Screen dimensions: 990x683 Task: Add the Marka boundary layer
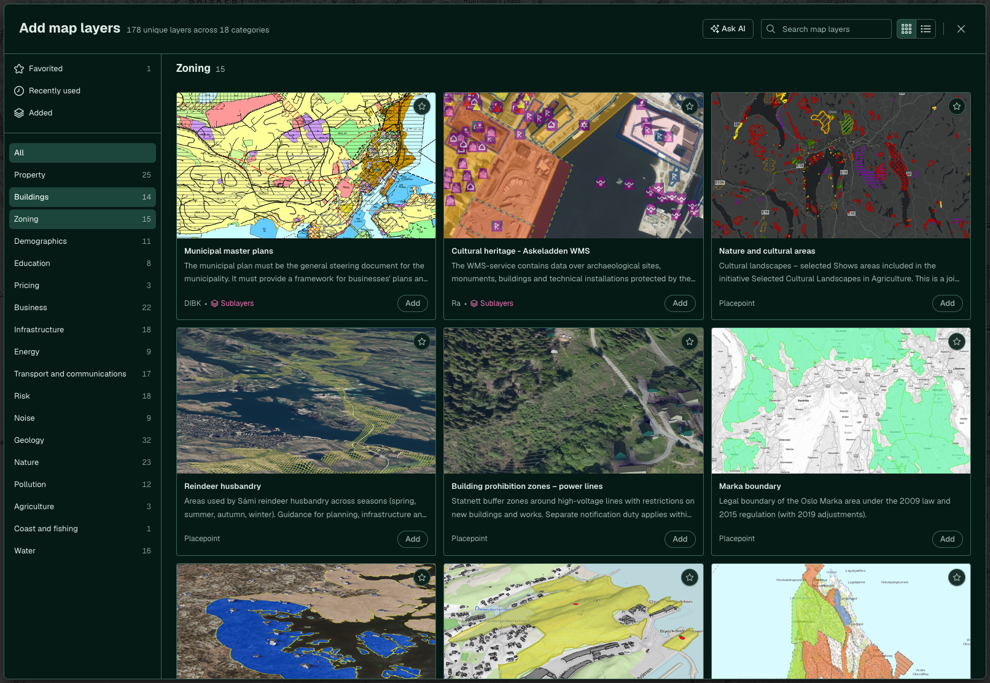pyautogui.click(x=948, y=539)
